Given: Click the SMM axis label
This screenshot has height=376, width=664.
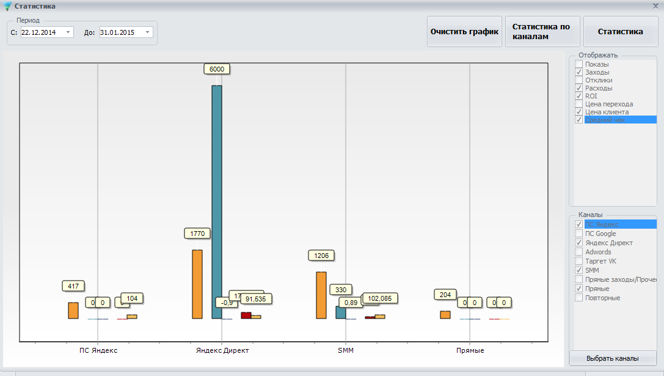Looking at the screenshot, I should coord(346,350).
